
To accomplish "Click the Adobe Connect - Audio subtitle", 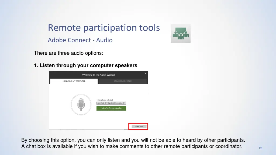I will tap(80, 40).
